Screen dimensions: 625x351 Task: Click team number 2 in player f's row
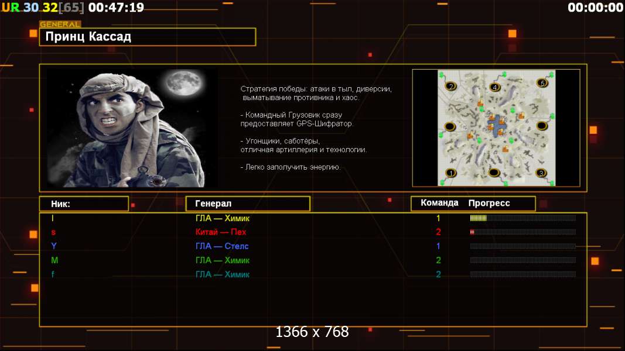pyautogui.click(x=438, y=274)
